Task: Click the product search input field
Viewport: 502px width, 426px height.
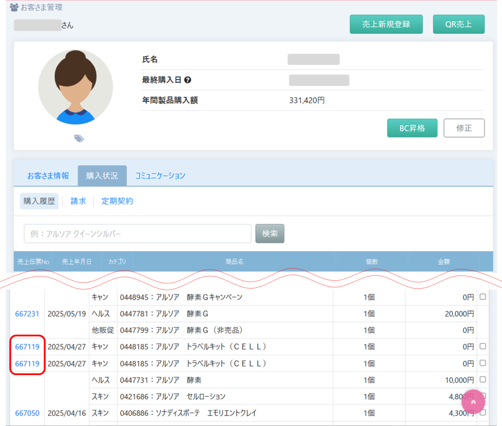Action: pyautogui.click(x=137, y=234)
